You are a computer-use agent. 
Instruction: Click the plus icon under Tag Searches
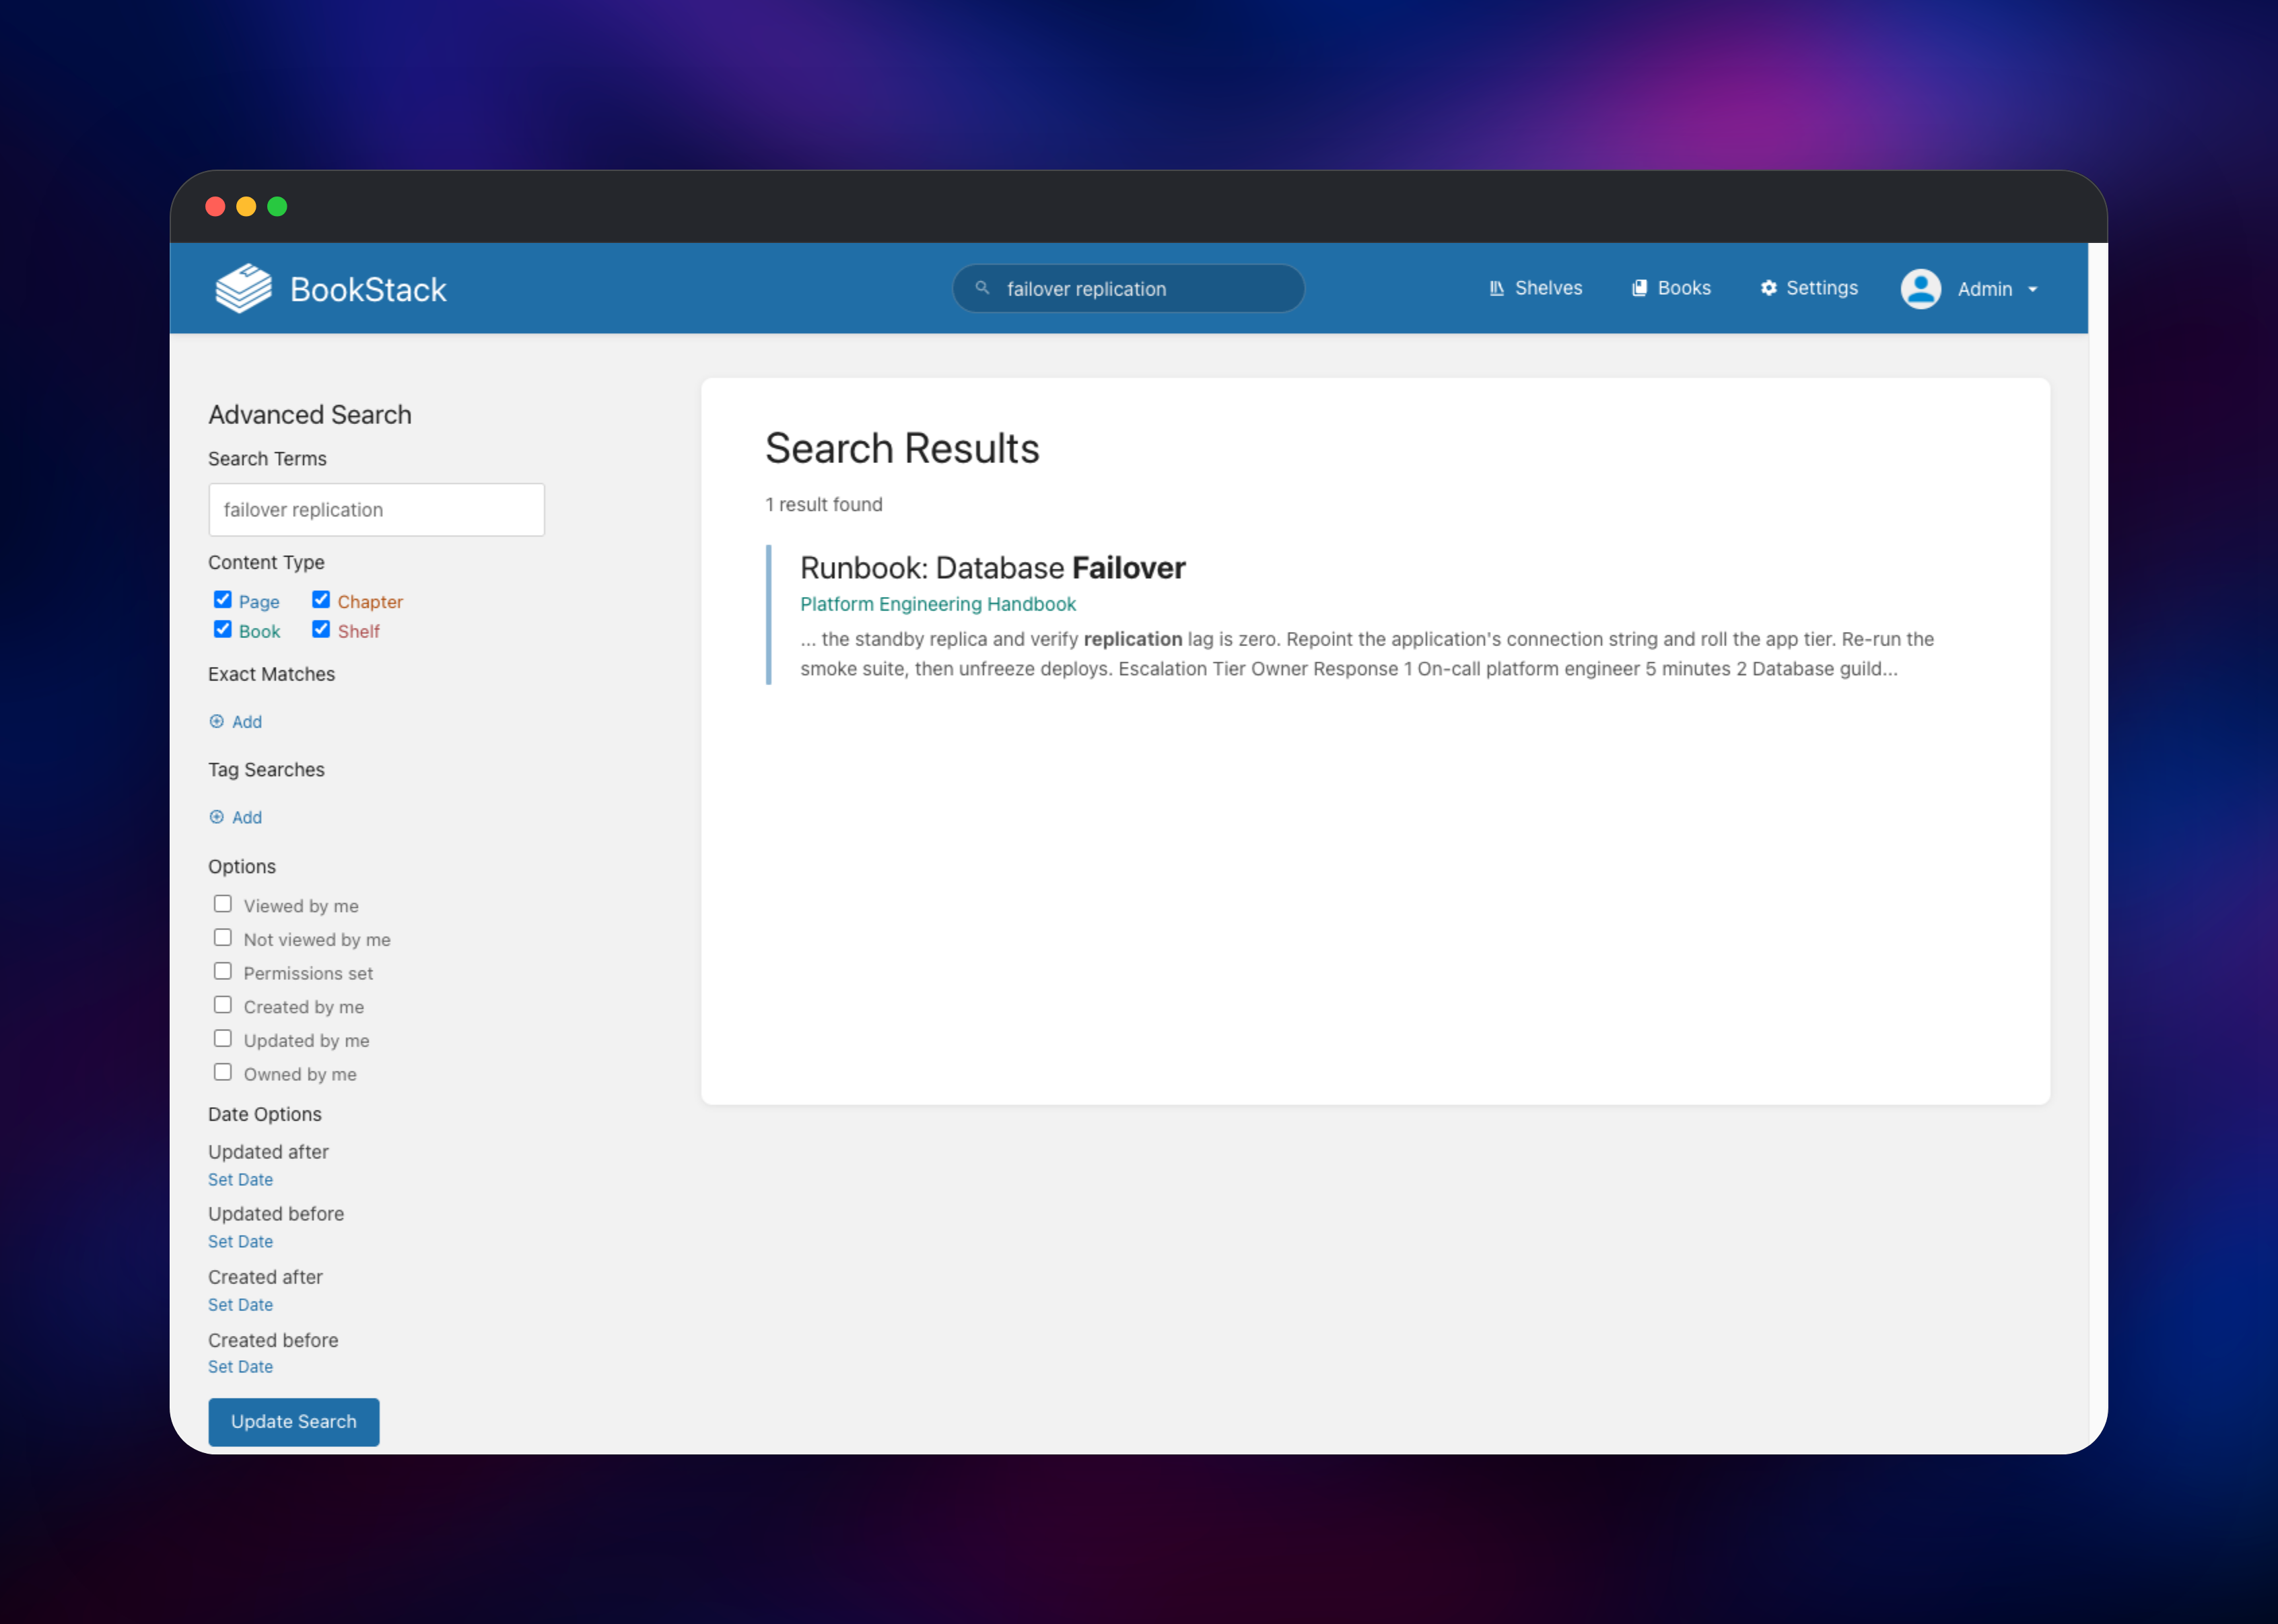[216, 817]
